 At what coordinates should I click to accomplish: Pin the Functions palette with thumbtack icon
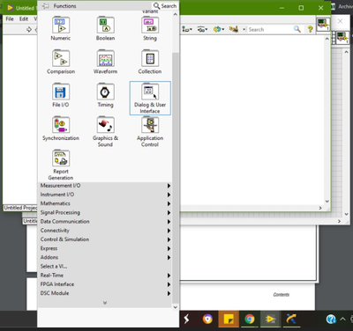point(45,6)
